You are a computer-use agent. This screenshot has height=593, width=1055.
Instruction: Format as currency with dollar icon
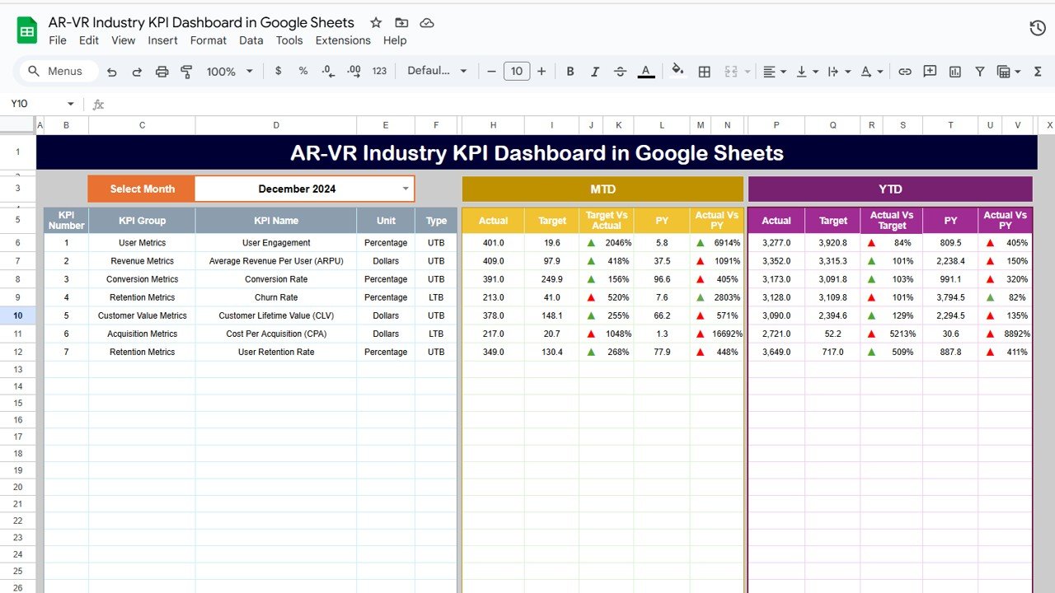click(279, 72)
